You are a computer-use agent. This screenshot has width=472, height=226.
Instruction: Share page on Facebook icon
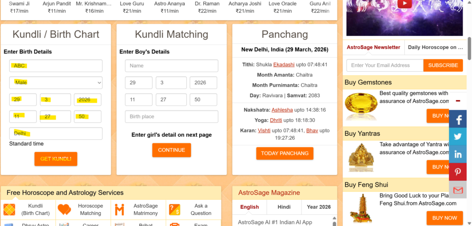pos(458,119)
